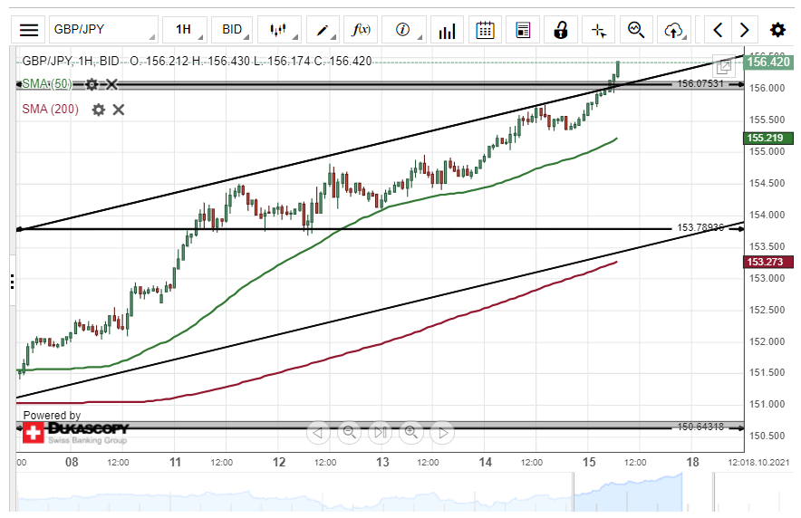Remove the SMA (200) indicator
This screenshot has width=801, height=518.
pyautogui.click(x=119, y=110)
